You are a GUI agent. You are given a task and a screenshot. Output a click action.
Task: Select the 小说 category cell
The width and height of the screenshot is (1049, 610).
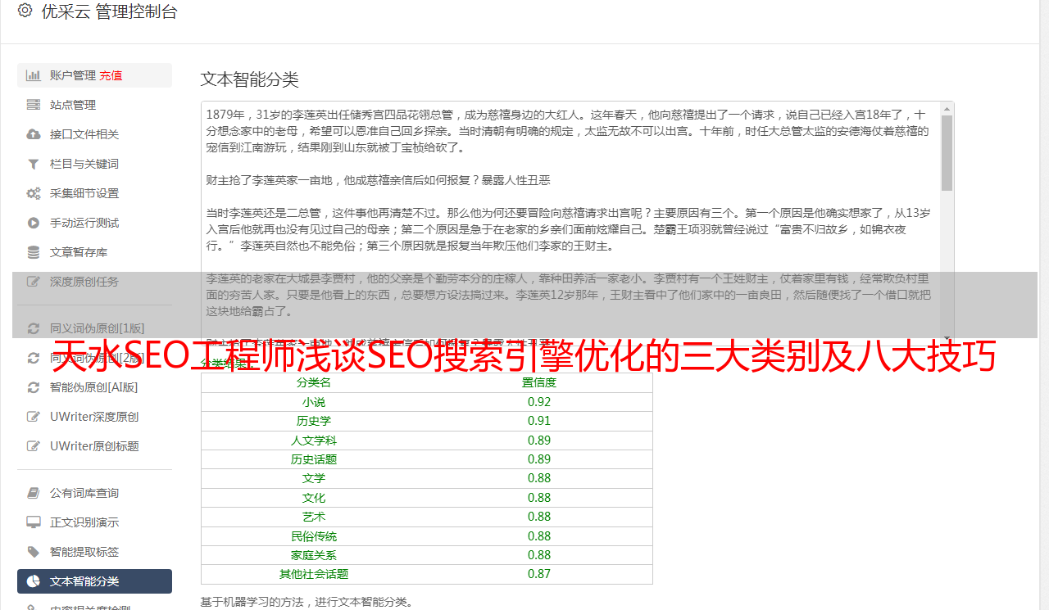(314, 402)
